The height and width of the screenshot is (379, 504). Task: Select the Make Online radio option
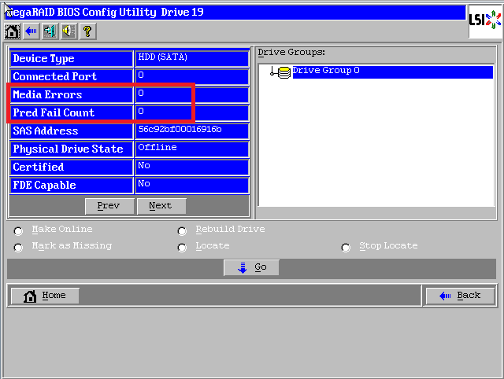(x=19, y=230)
